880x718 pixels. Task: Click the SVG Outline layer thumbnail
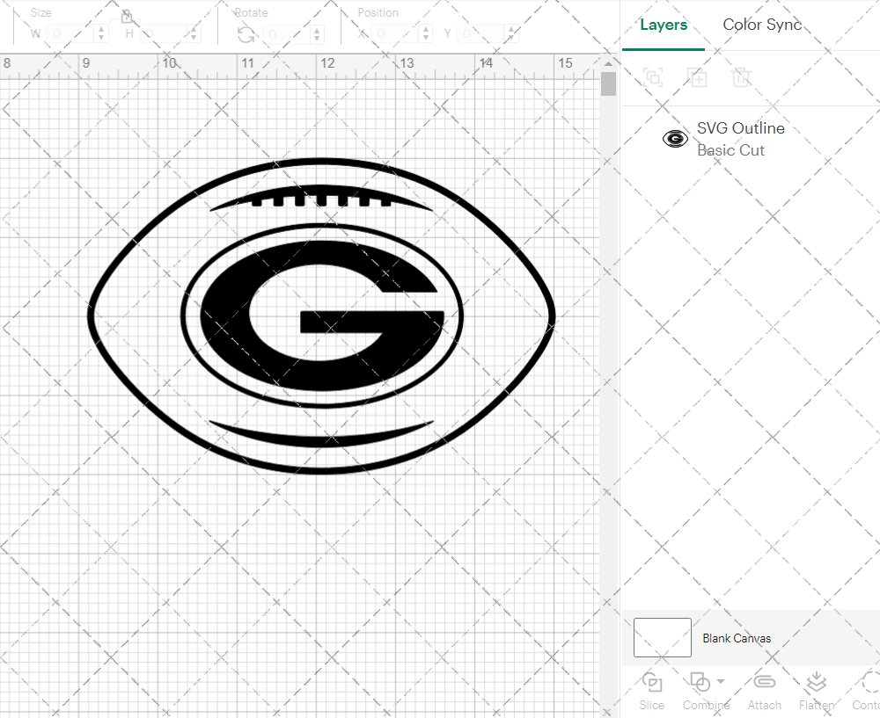click(675, 139)
